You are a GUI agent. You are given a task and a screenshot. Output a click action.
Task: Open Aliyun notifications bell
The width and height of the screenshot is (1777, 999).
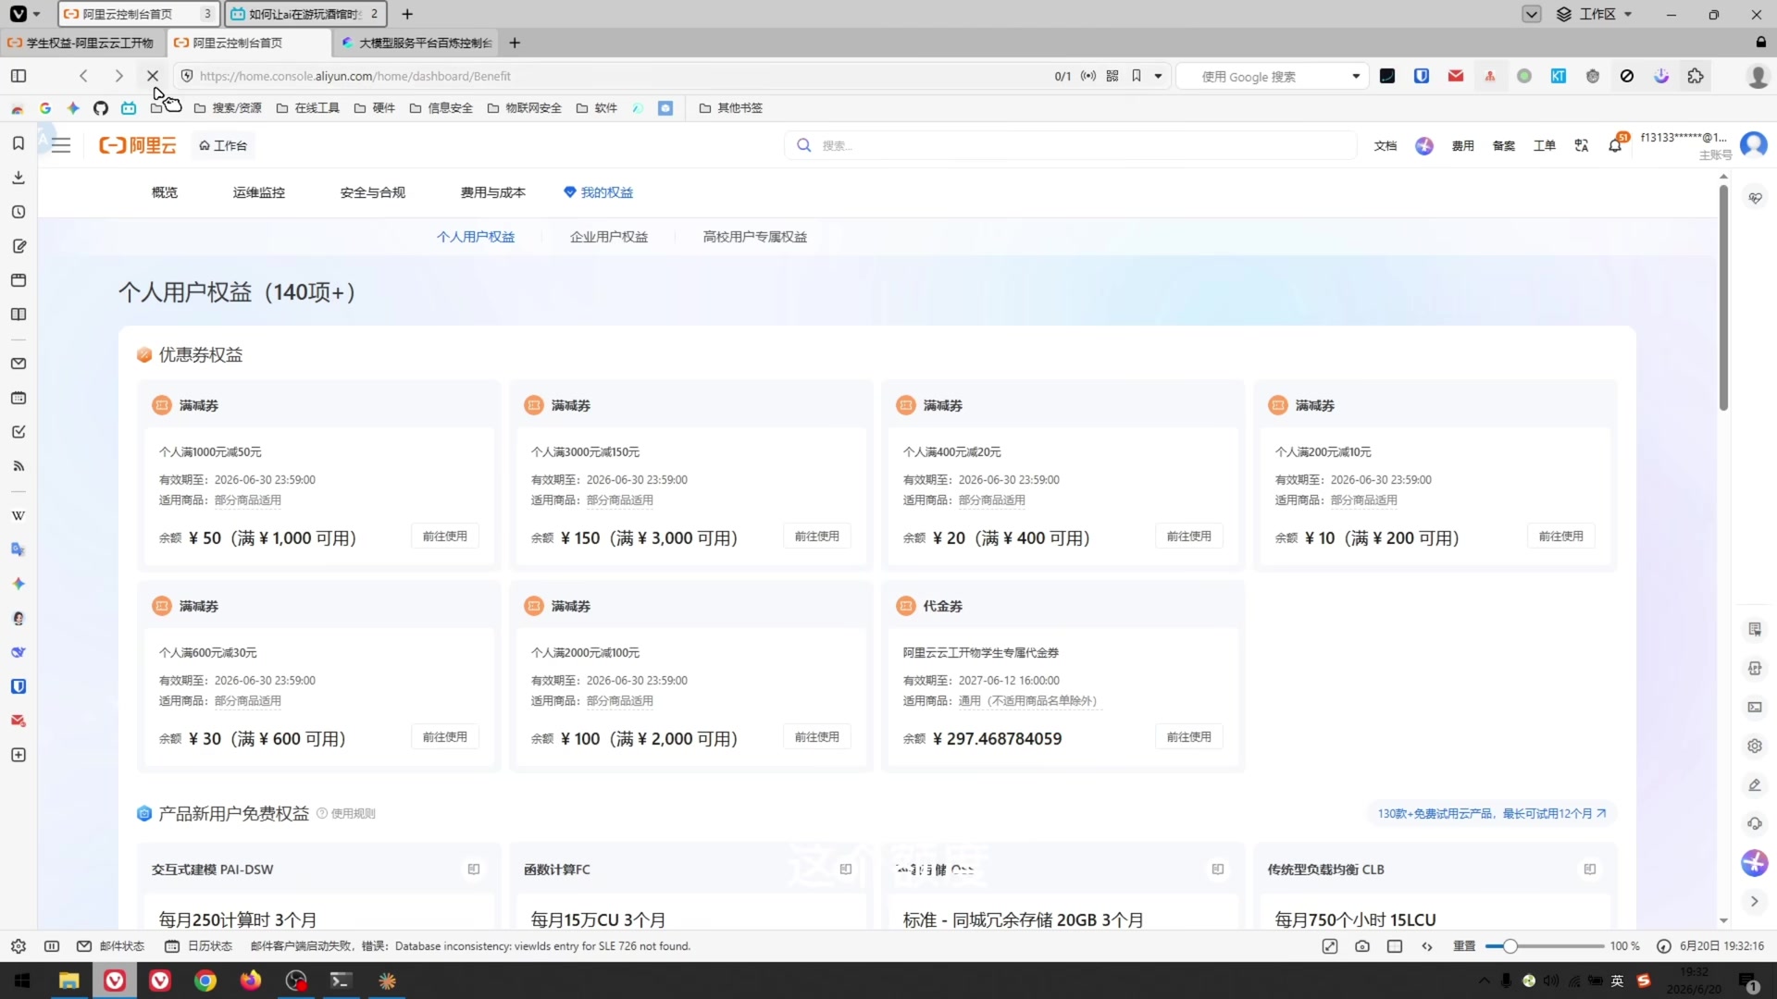1616,145
